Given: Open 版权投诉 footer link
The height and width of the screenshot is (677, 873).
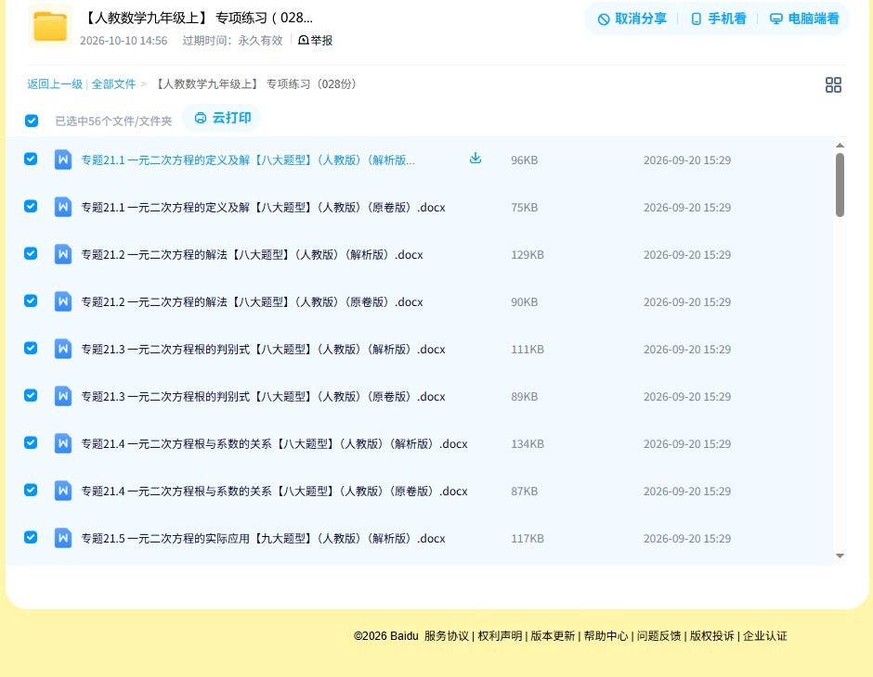Looking at the screenshot, I should (712, 636).
